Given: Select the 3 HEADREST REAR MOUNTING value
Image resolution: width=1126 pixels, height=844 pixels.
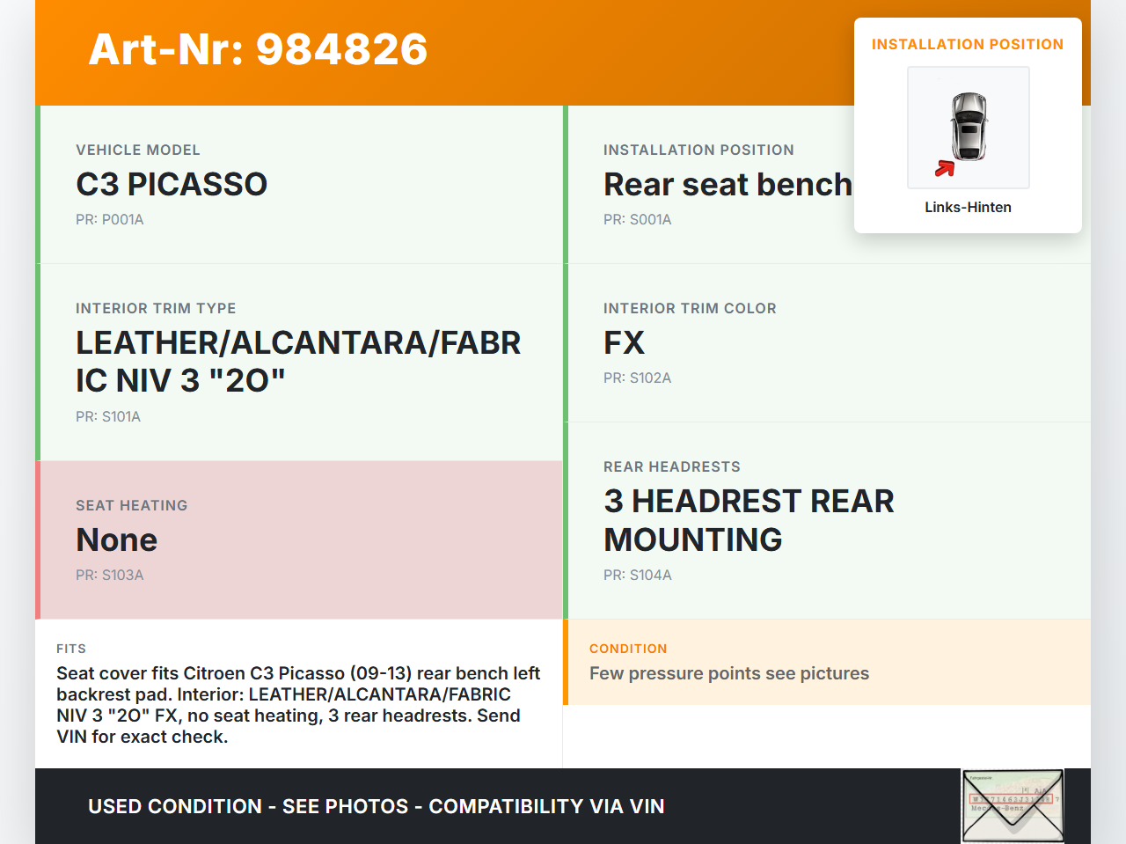Looking at the screenshot, I should pyautogui.click(x=748, y=520).
